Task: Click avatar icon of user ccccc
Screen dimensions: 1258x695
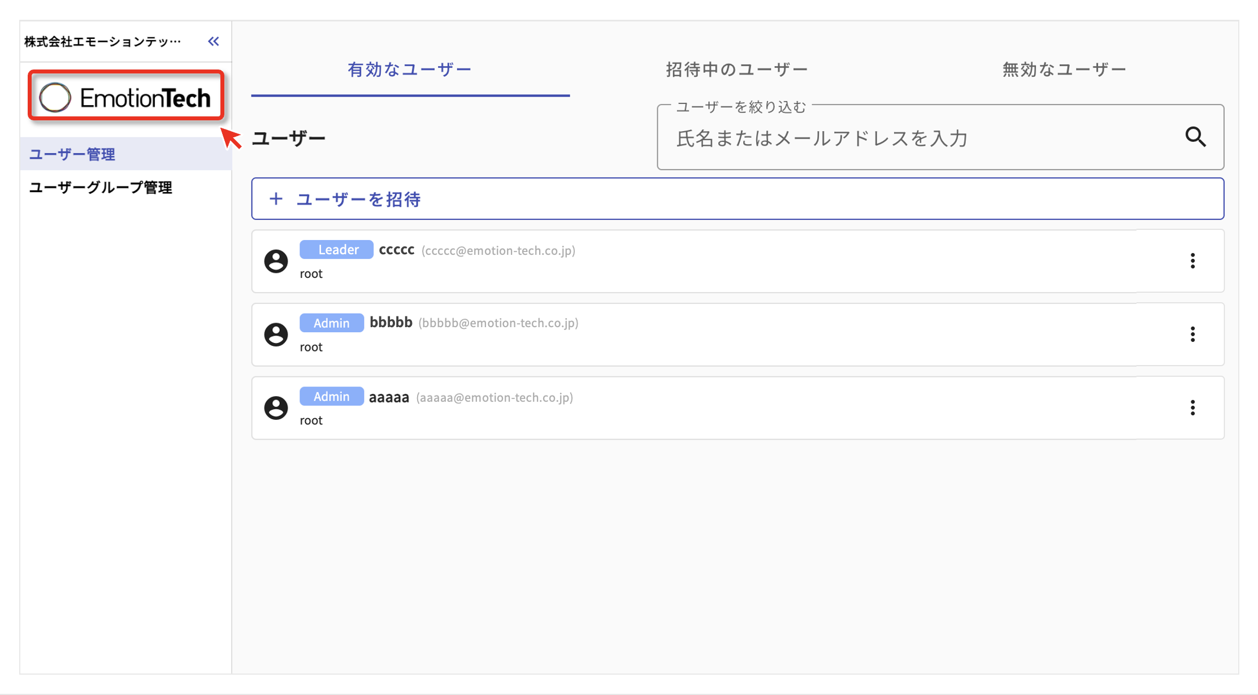Action: pyautogui.click(x=276, y=261)
